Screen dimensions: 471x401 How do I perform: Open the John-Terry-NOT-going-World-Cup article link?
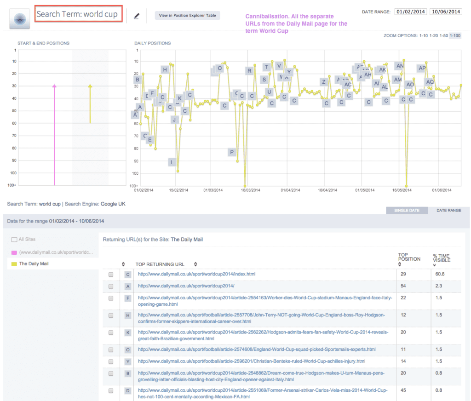coord(261,318)
